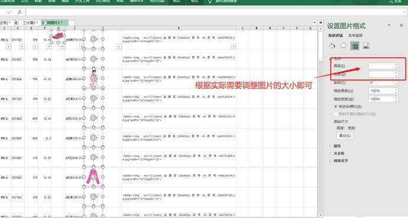This screenshot has width=408, height=218.
Task: Open column C filter dropdown
Action: [8, 47]
